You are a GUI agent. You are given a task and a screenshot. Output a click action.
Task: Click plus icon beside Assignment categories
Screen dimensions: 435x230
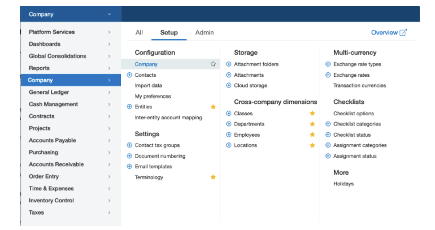pos(328,145)
